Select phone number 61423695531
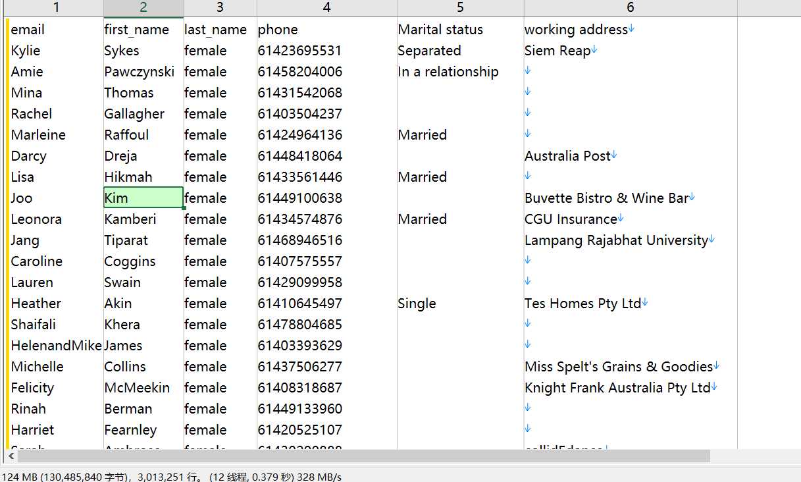Viewport: 801px width, 482px height. pyautogui.click(x=327, y=51)
